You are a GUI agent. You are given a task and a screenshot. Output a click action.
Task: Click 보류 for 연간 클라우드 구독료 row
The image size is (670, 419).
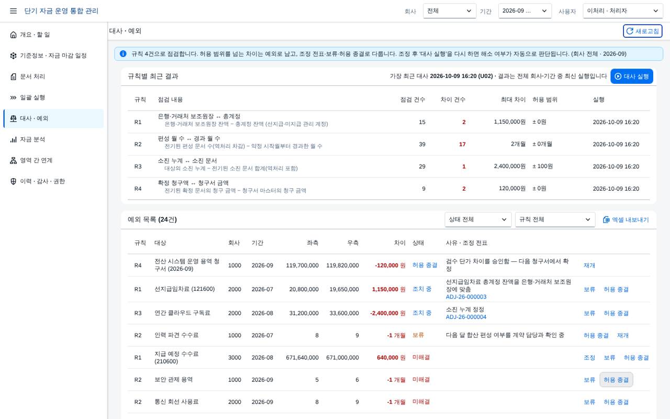click(x=589, y=313)
